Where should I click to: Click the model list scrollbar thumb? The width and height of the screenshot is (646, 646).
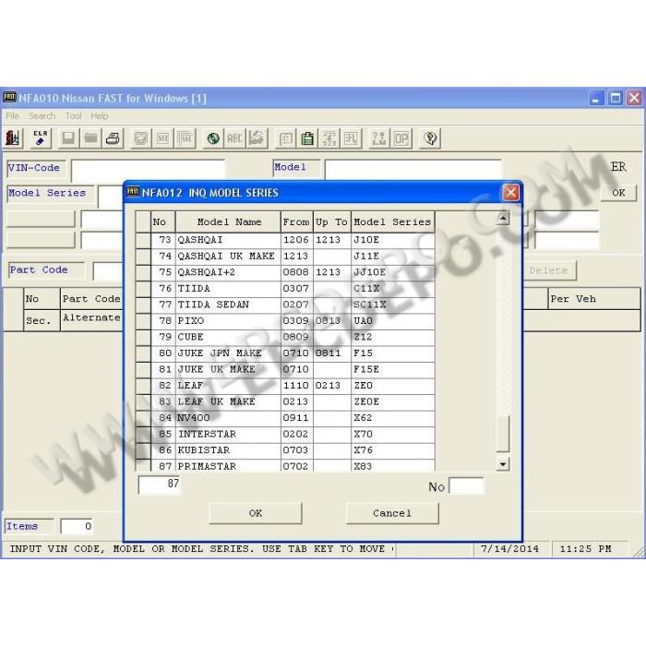[503, 433]
